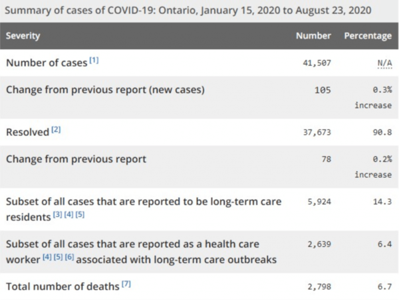Image resolution: width=399 pixels, height=300 pixels.
Task: Select the 37,673 resolved cases value
Action: 316,133
